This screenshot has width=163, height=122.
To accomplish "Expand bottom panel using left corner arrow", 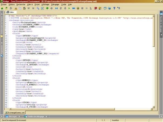I will point(2,117).
